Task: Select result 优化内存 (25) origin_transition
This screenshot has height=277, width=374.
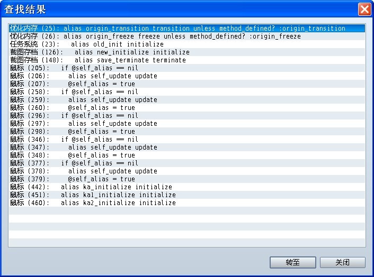Action: [x=187, y=29]
